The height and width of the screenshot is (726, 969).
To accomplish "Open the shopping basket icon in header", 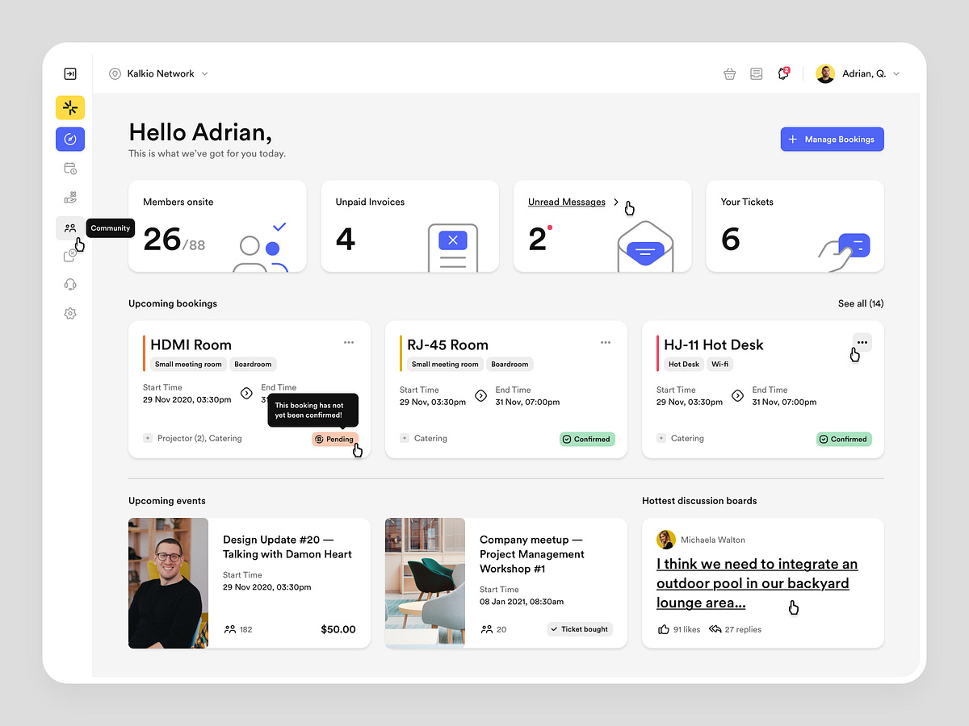I will 729,73.
